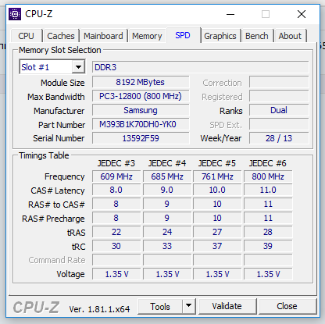Select the 761 MHz frequency cell
This screenshot has width=325, height=324.
tap(217, 176)
